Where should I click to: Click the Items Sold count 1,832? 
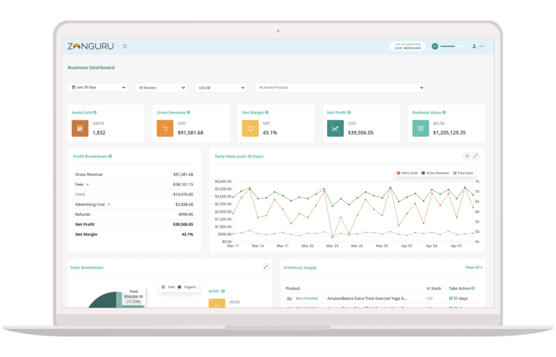(99, 133)
